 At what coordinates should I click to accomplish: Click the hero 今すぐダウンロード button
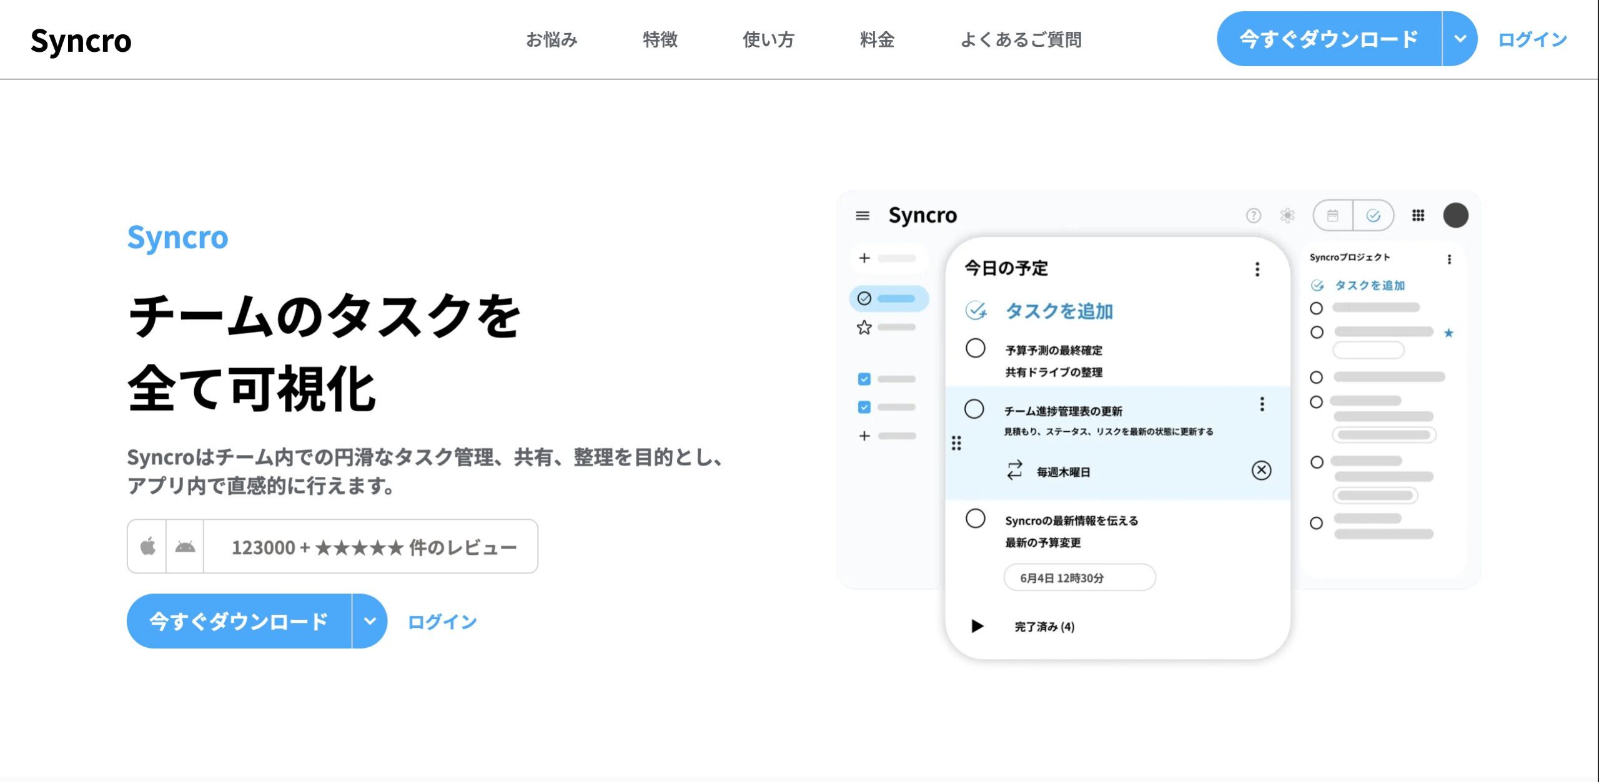[239, 621]
